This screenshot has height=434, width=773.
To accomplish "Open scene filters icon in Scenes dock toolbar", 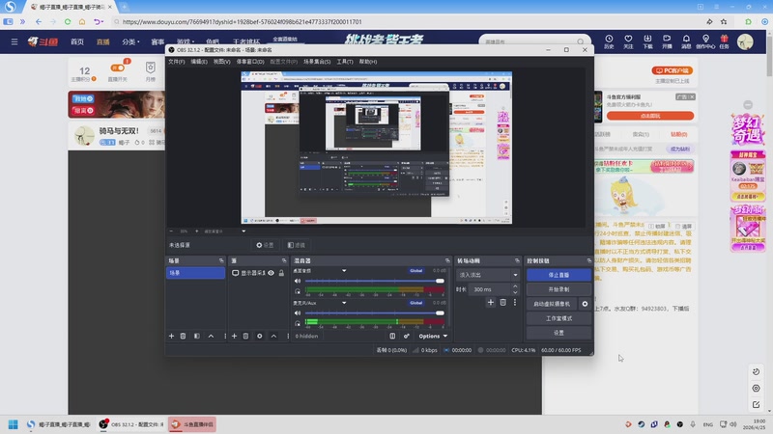I will point(197,336).
